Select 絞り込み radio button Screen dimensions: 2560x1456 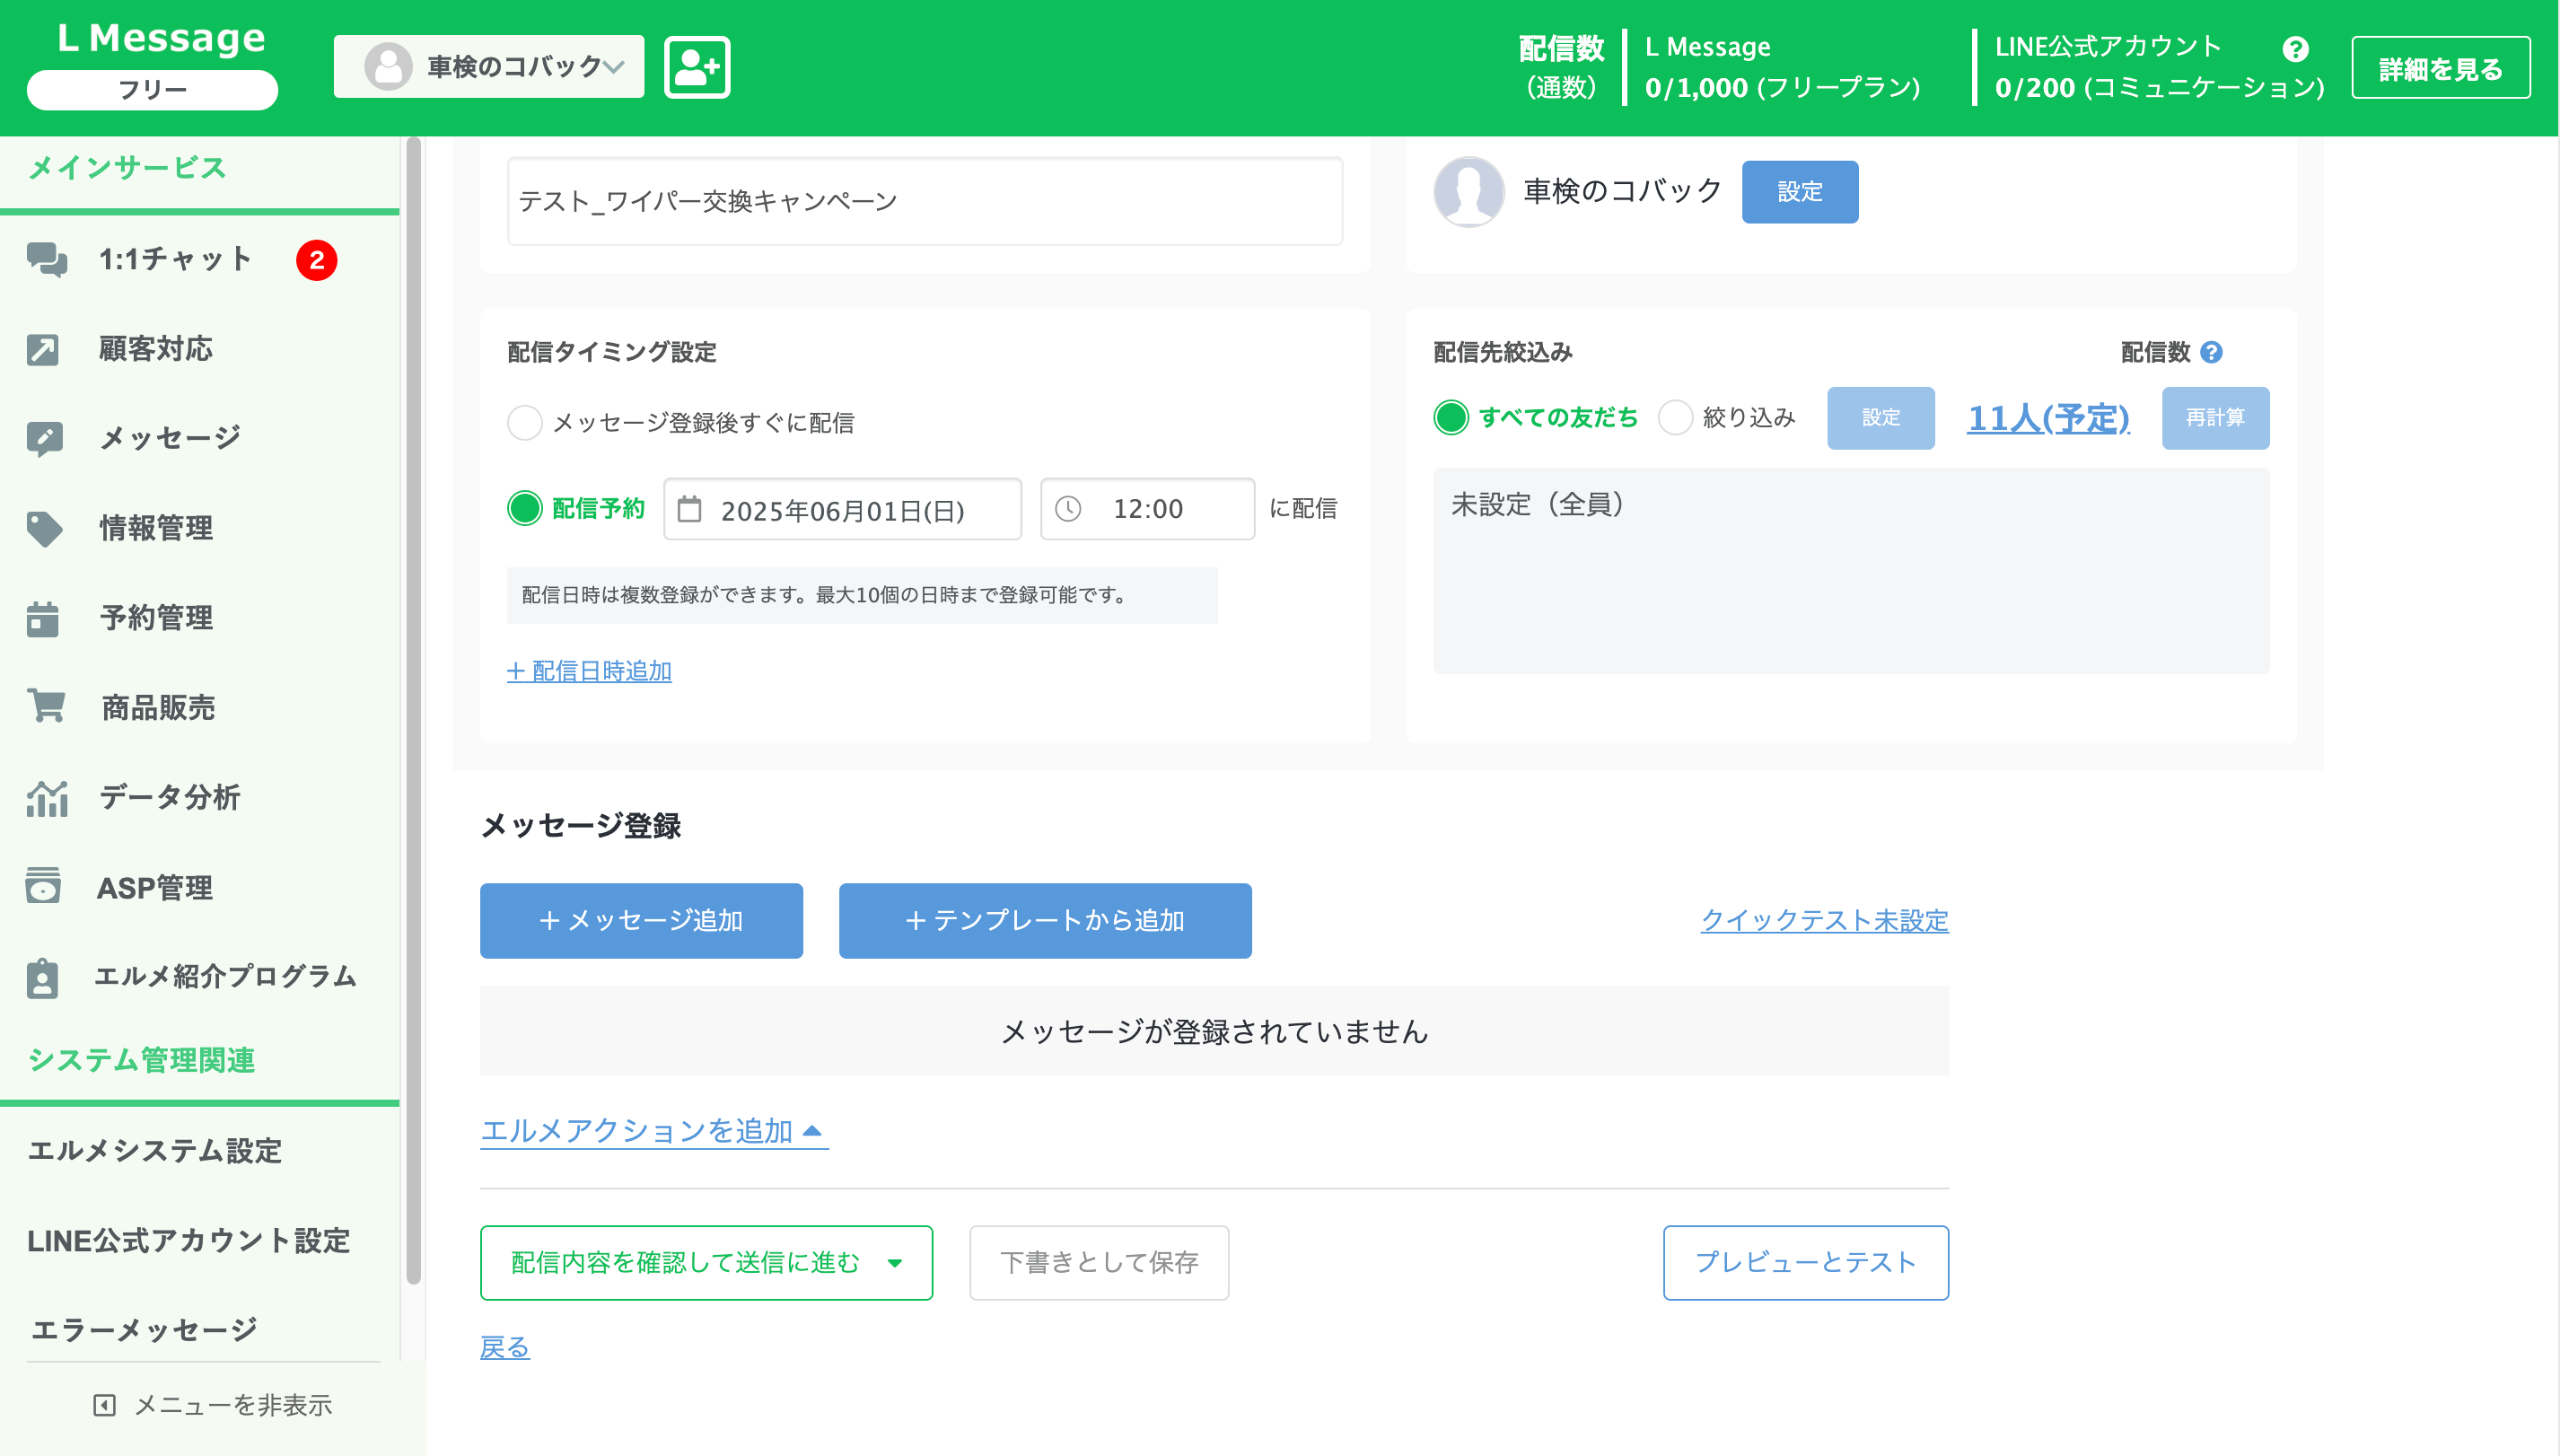coord(1674,417)
